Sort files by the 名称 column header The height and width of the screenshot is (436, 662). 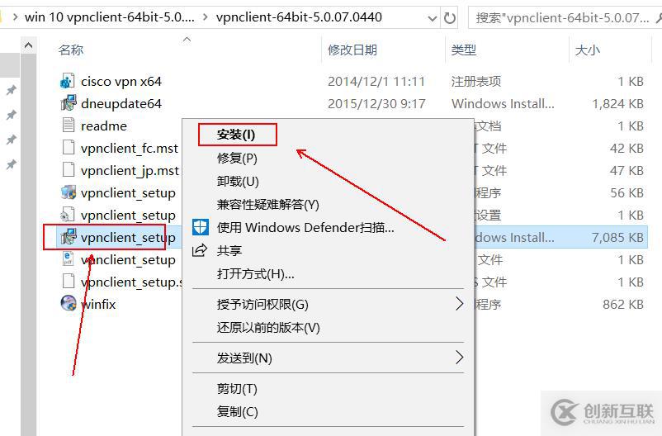tap(71, 50)
